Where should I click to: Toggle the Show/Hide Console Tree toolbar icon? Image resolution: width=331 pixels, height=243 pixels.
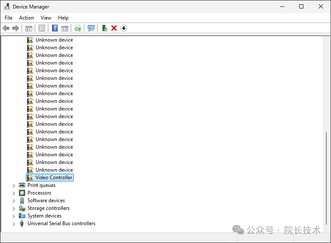(x=29, y=28)
